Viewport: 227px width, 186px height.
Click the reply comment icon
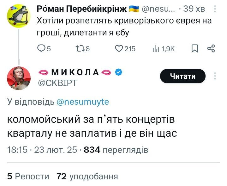tap(41, 48)
